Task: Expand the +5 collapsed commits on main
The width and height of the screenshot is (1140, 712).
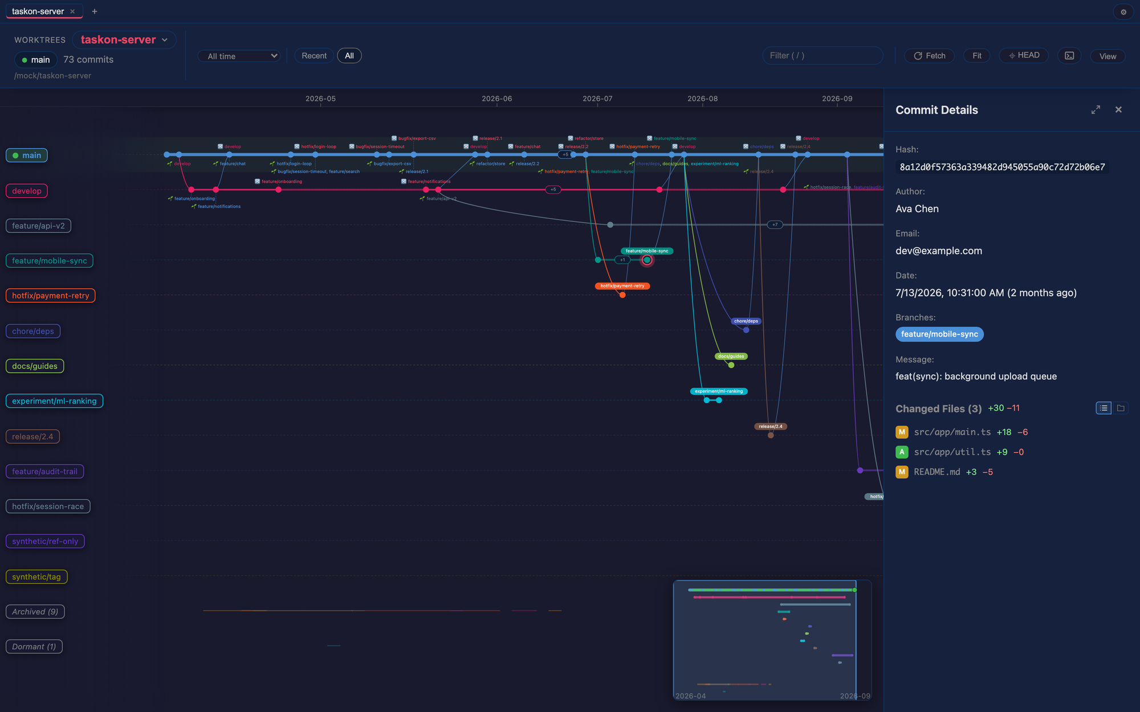Action: coord(565,155)
